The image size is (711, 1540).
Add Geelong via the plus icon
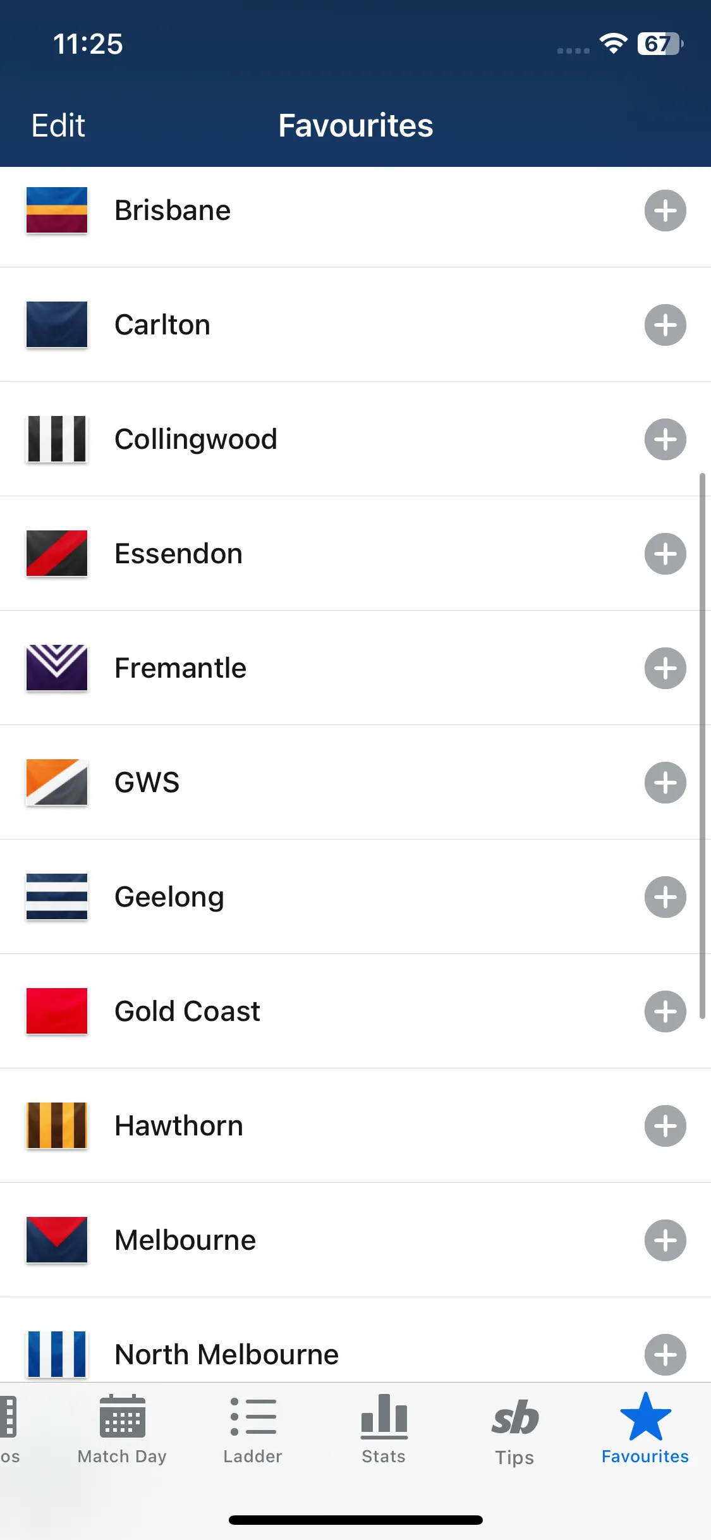pos(665,897)
